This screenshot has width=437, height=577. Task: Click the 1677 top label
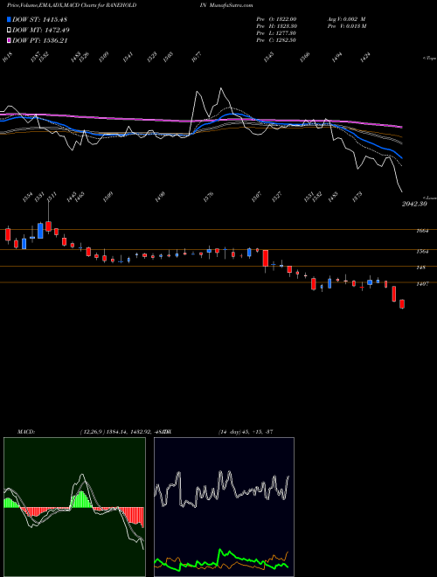click(197, 58)
